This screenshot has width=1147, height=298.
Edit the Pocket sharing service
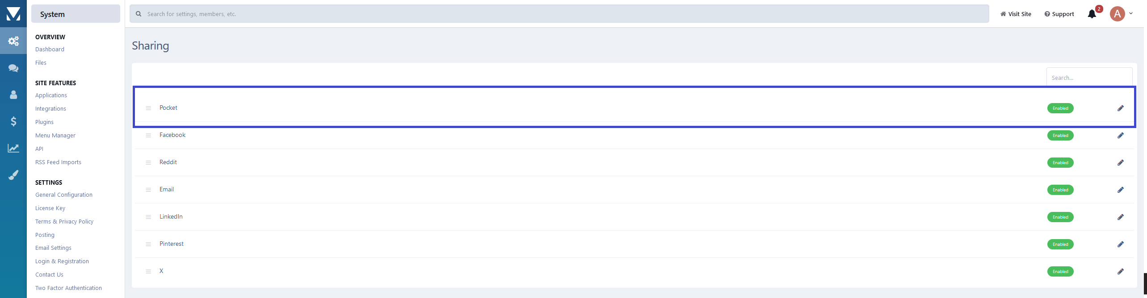click(1120, 108)
